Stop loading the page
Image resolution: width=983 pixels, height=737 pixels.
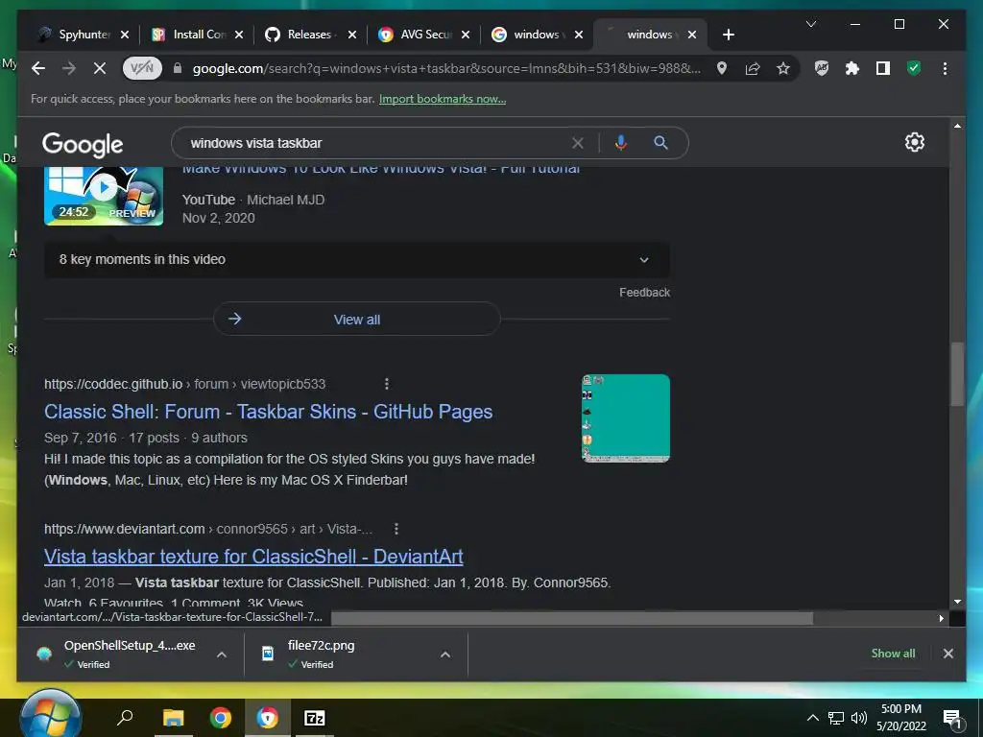pos(100,68)
